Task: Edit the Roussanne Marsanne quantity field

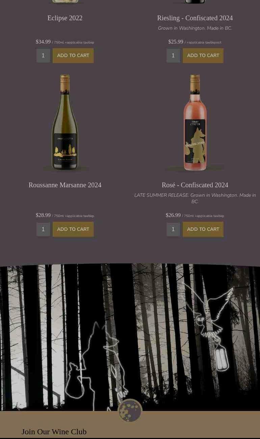Action: tap(43, 229)
